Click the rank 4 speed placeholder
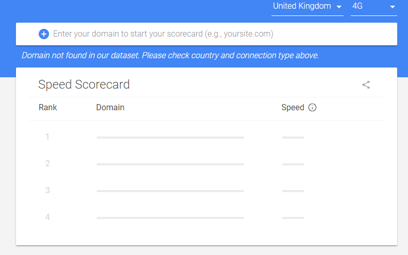This screenshot has height=255, width=408. pyautogui.click(x=293, y=218)
